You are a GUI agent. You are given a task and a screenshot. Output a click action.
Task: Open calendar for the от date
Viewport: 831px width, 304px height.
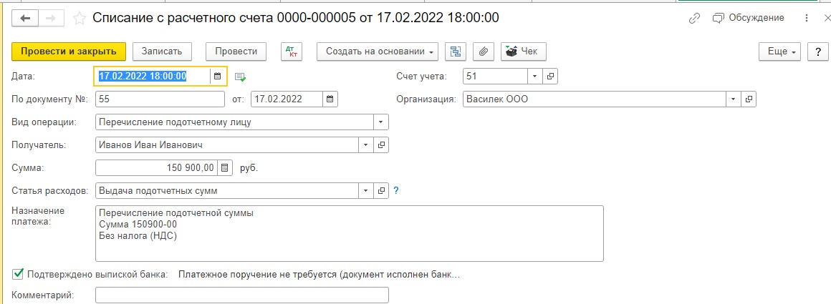pyautogui.click(x=330, y=99)
